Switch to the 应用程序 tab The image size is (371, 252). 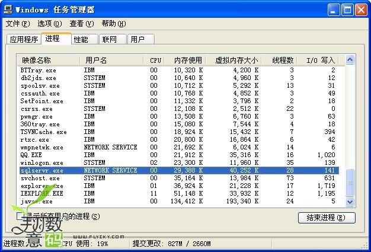(24, 39)
